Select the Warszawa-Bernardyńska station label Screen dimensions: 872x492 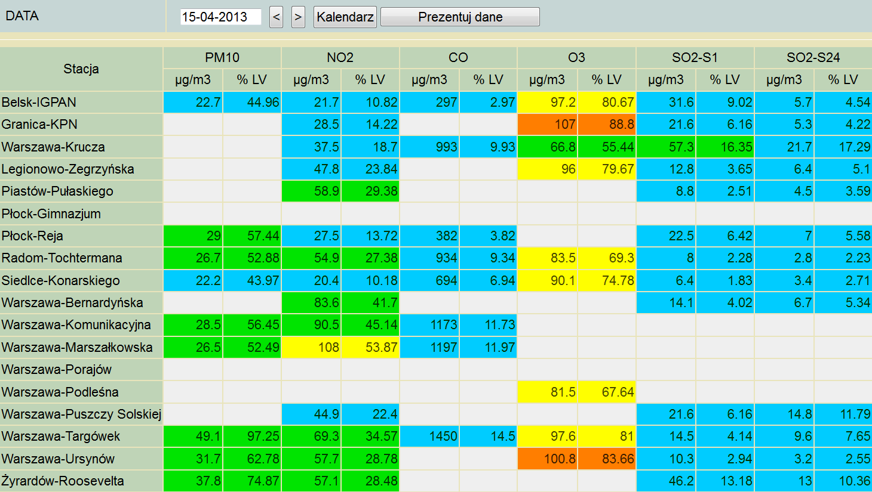pos(81,302)
